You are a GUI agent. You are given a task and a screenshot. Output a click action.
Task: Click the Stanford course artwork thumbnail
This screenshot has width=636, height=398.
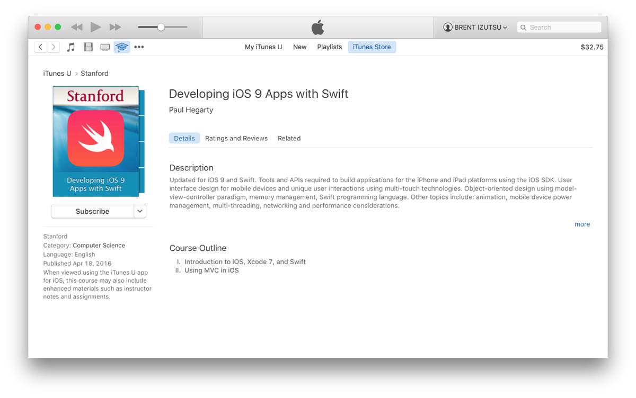click(99, 142)
